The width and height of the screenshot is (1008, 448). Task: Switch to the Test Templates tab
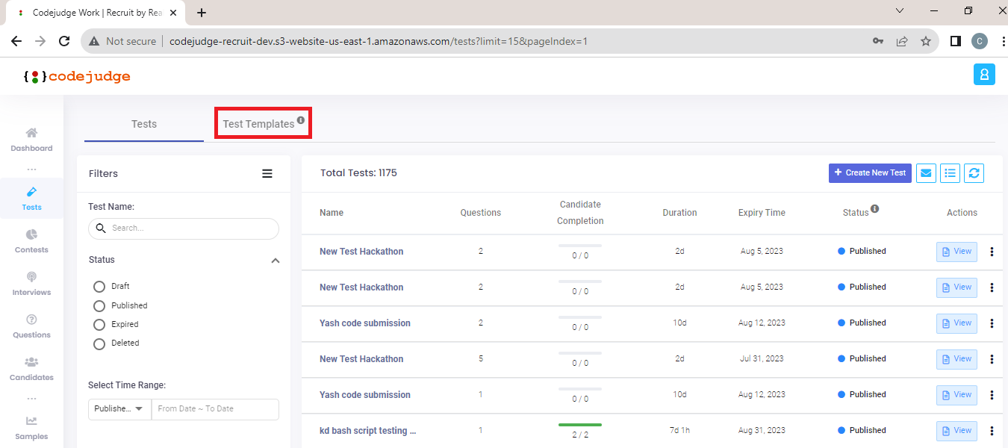tap(258, 124)
